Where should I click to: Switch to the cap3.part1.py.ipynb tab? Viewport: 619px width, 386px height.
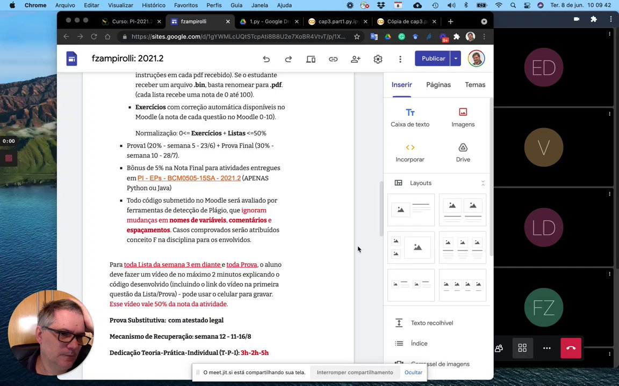click(337, 21)
